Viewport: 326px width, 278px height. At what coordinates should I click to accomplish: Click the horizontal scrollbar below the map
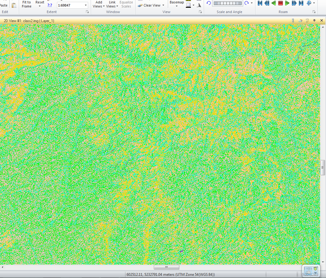(x=166, y=267)
